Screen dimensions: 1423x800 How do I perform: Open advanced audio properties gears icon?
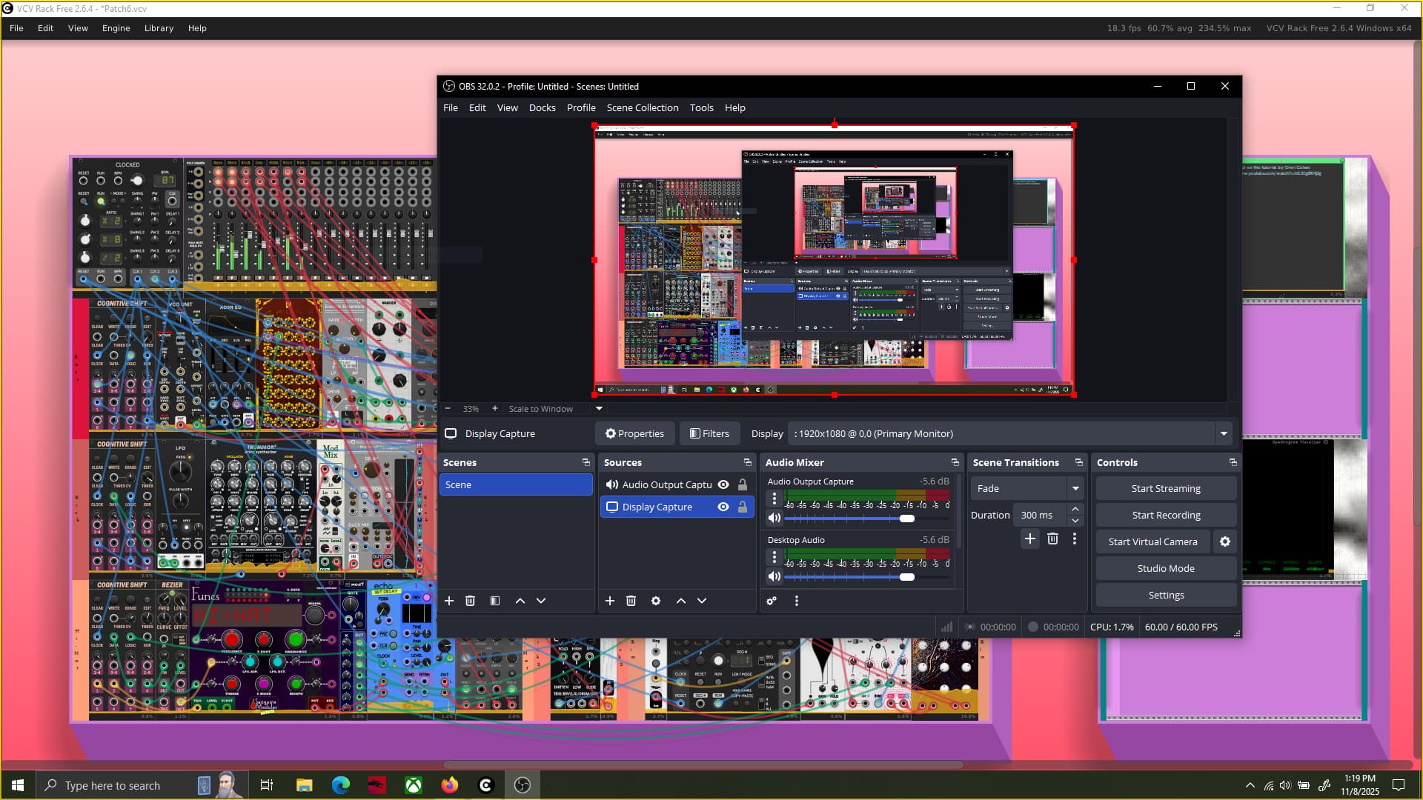click(x=772, y=601)
